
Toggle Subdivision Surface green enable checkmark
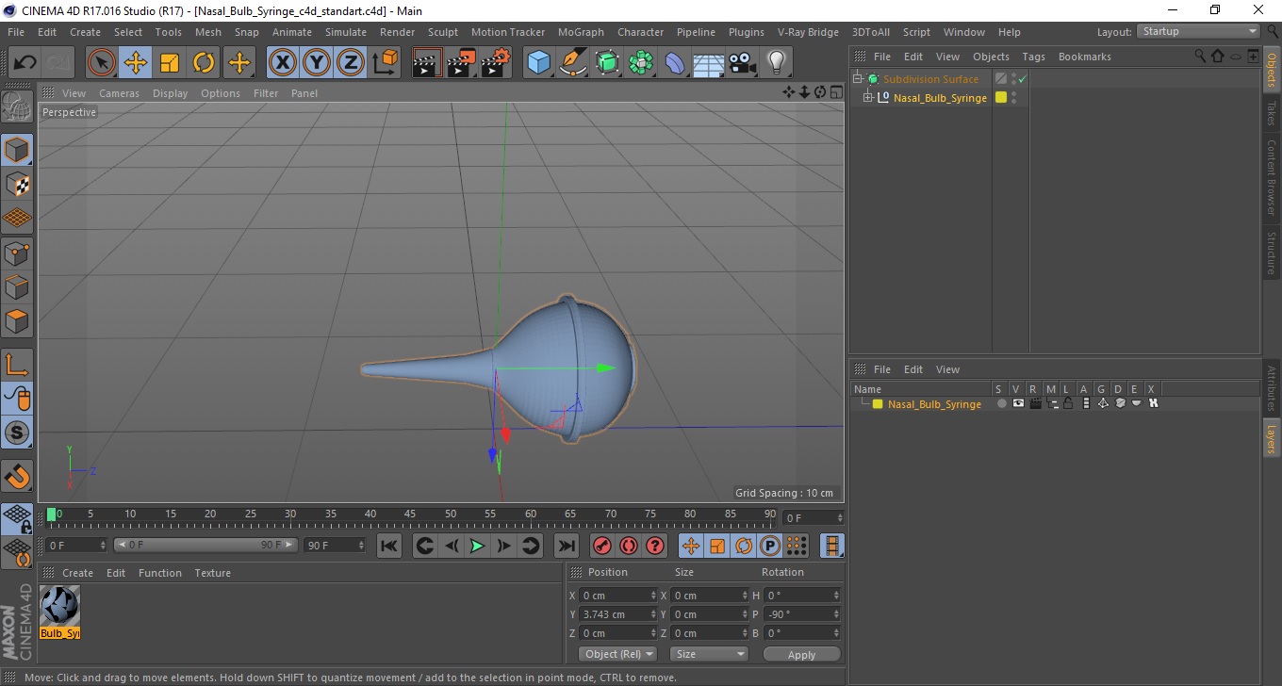pyautogui.click(x=1022, y=79)
